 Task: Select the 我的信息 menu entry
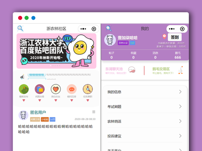pyautogui.click(x=145, y=92)
